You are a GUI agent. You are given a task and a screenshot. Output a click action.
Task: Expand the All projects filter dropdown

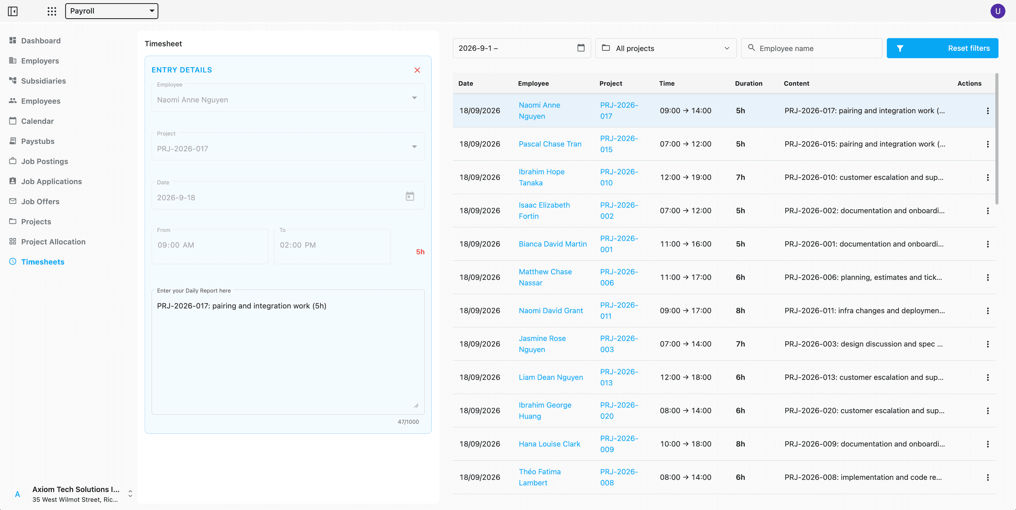point(666,48)
